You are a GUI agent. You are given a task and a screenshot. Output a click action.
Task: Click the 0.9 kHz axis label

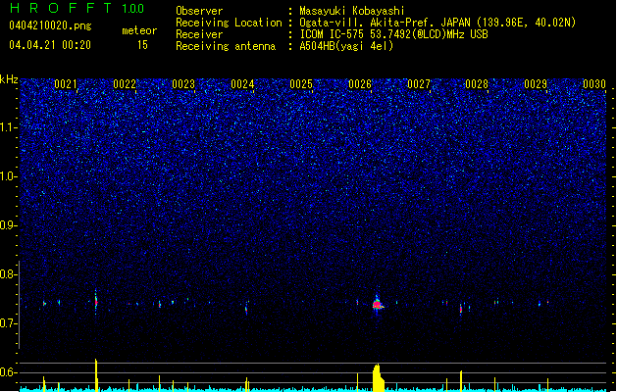[9, 225]
